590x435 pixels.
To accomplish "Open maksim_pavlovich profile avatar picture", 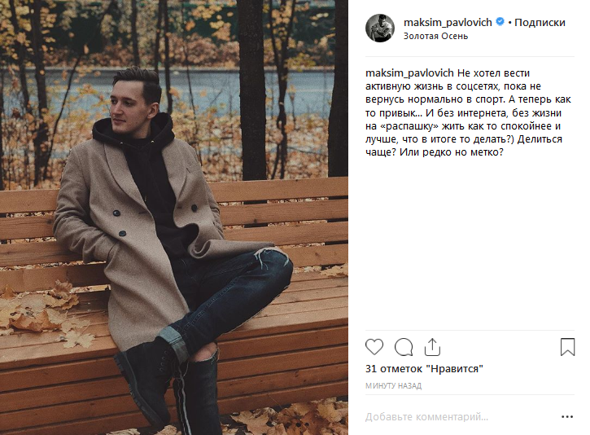I will 380,29.
